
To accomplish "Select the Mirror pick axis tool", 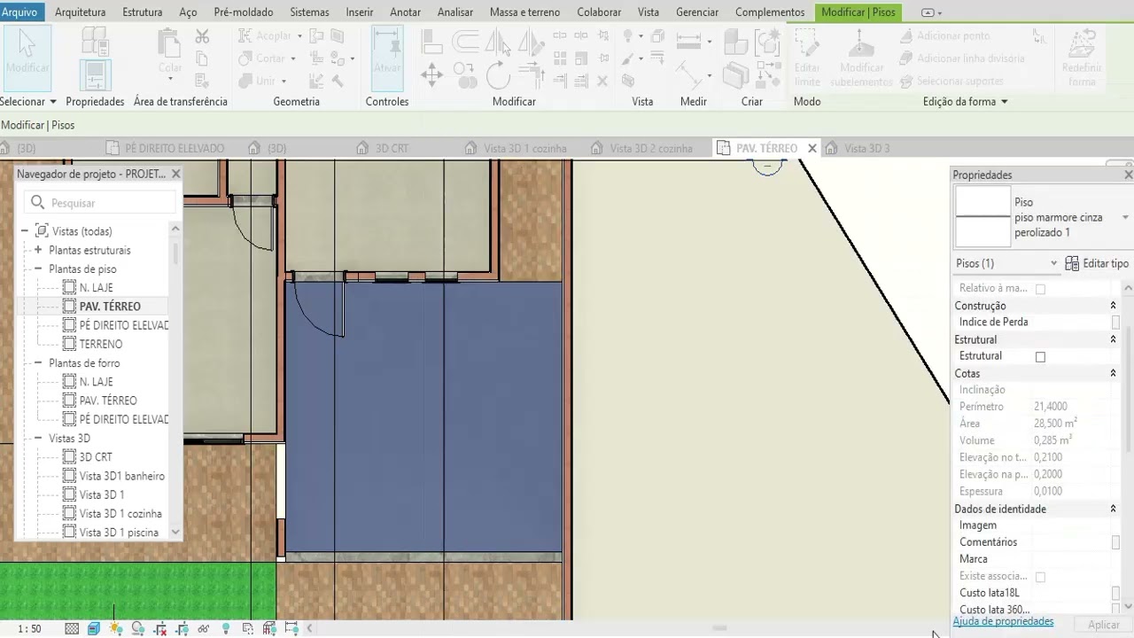I will click(497, 42).
